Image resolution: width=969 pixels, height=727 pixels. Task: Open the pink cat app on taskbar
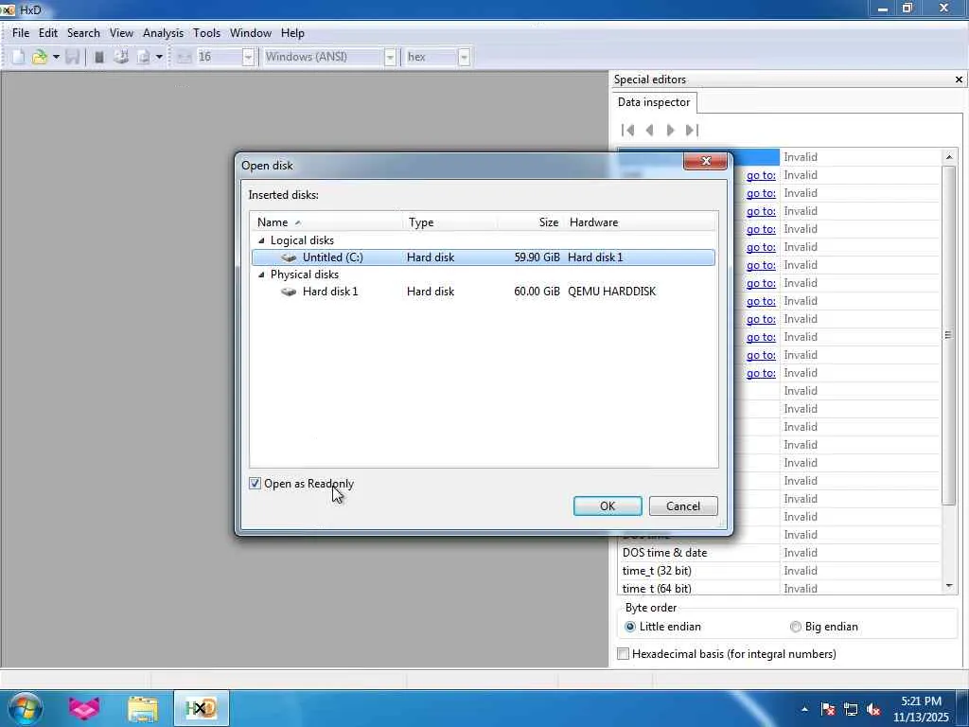[84, 708]
